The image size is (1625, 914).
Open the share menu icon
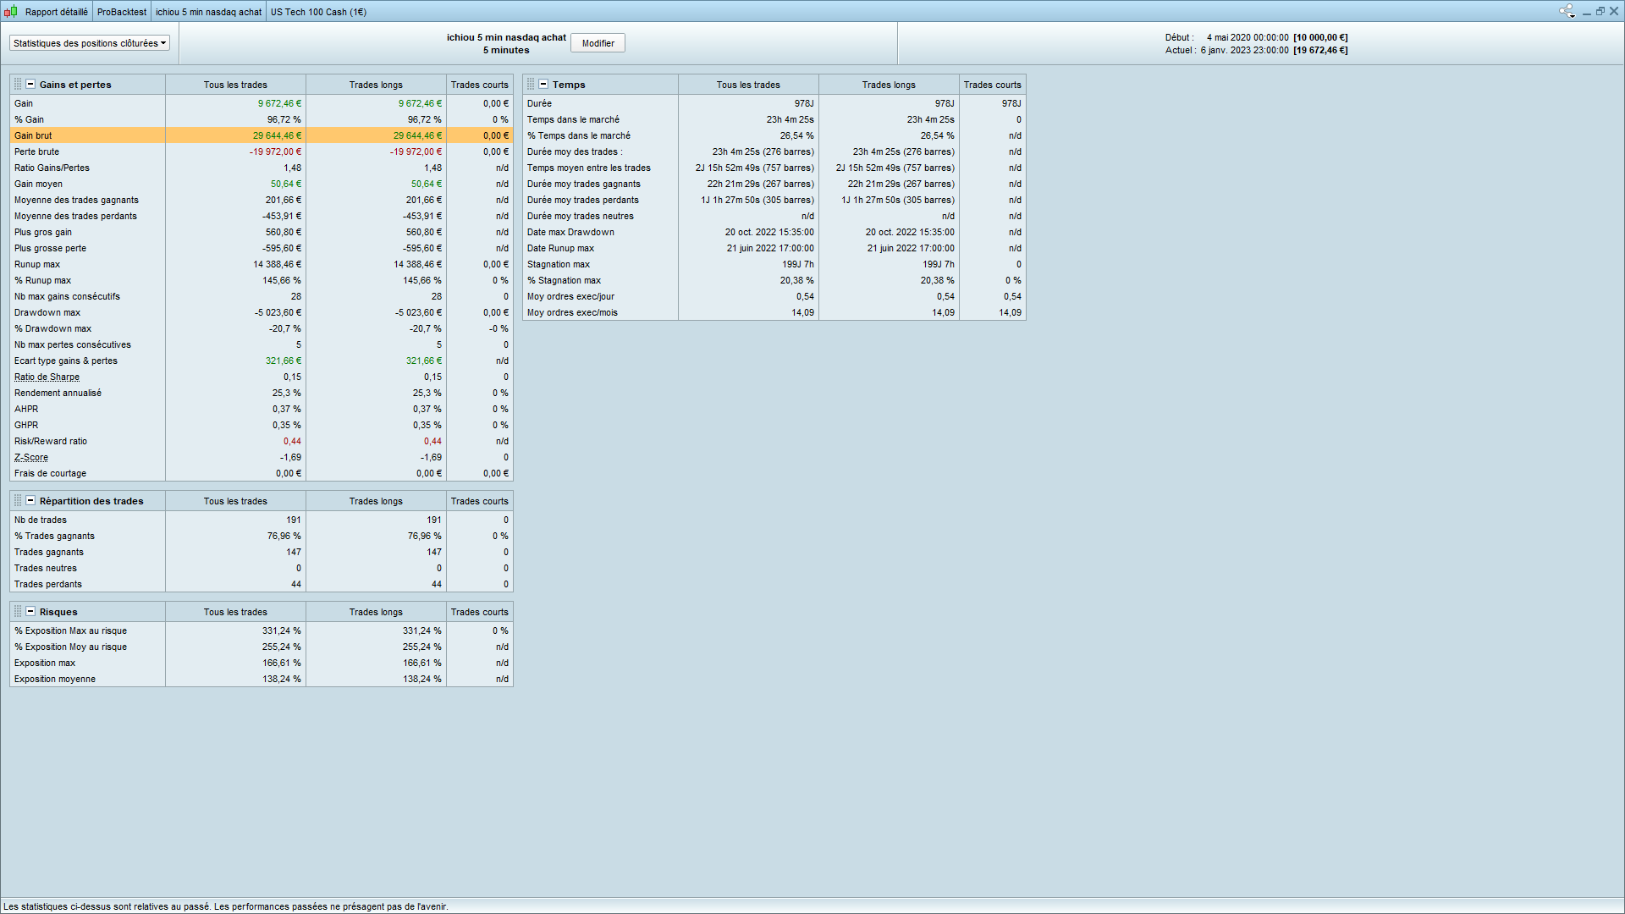1567,11
